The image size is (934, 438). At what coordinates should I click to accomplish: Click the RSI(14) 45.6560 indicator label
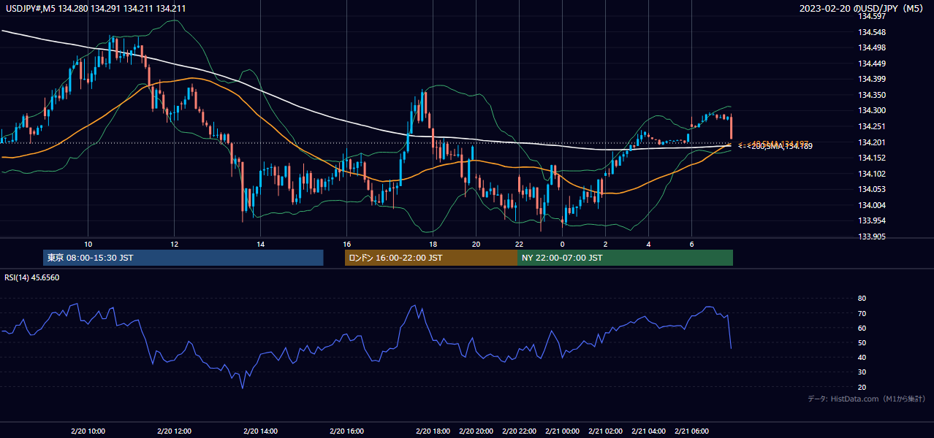click(x=30, y=278)
